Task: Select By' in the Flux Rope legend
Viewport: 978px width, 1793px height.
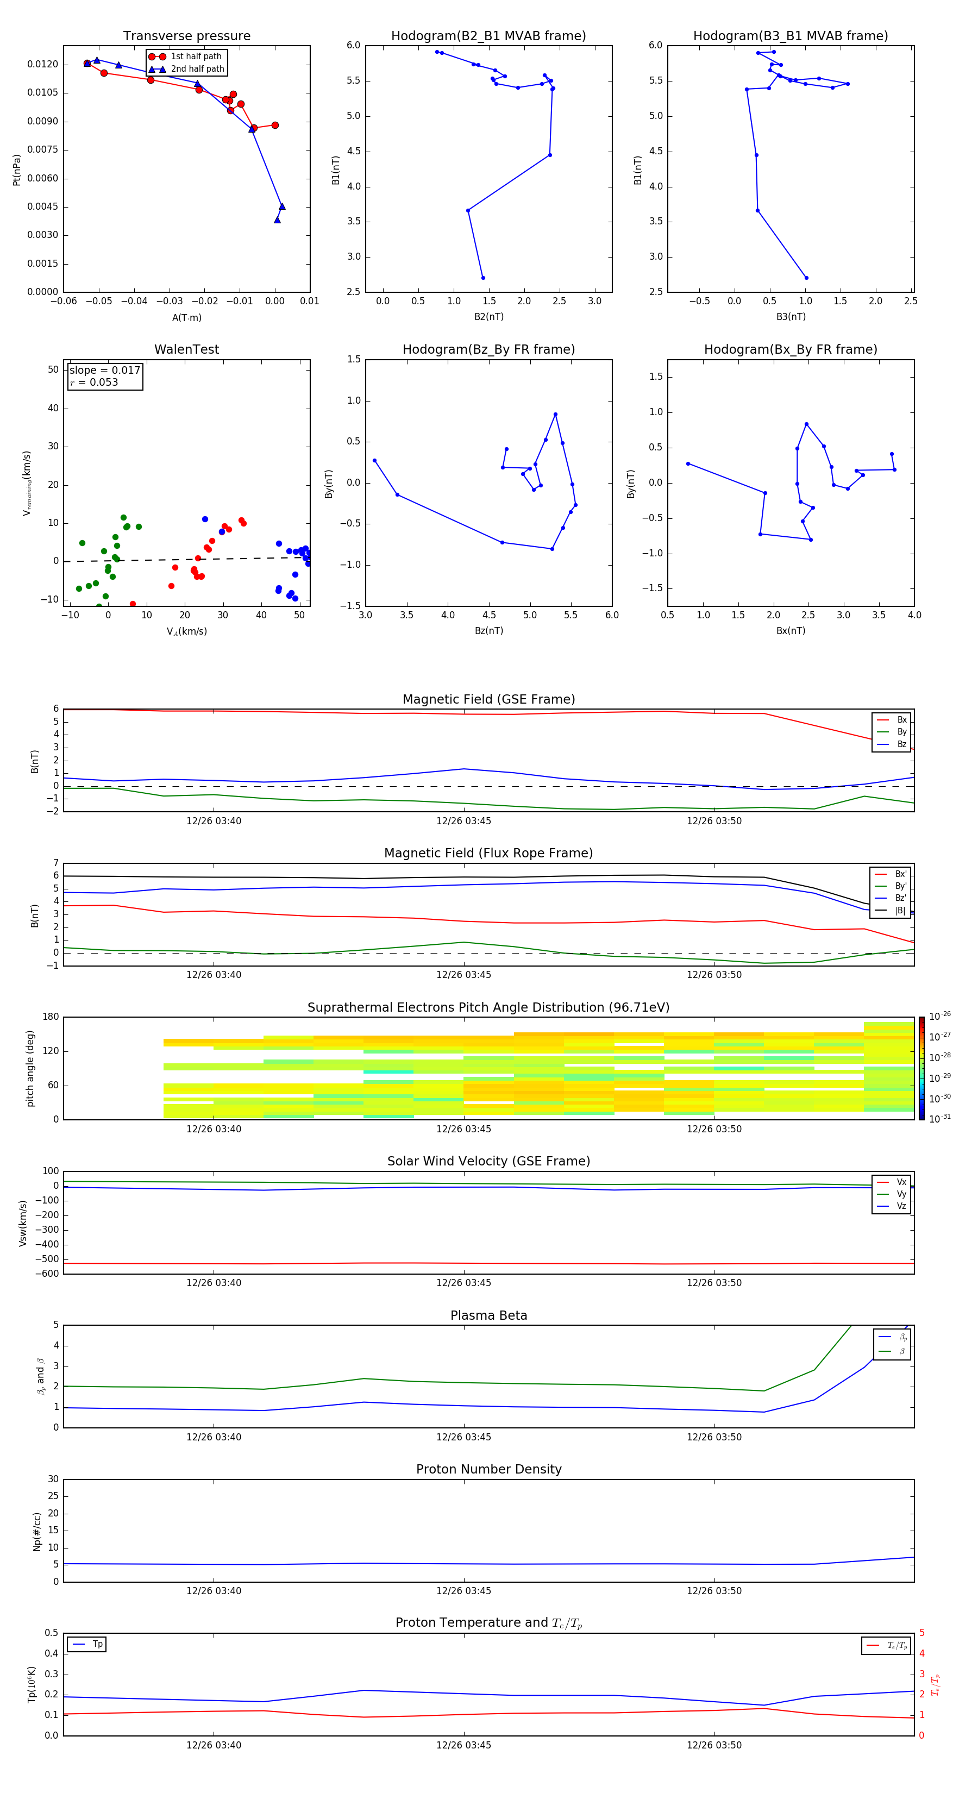Action: point(891,886)
